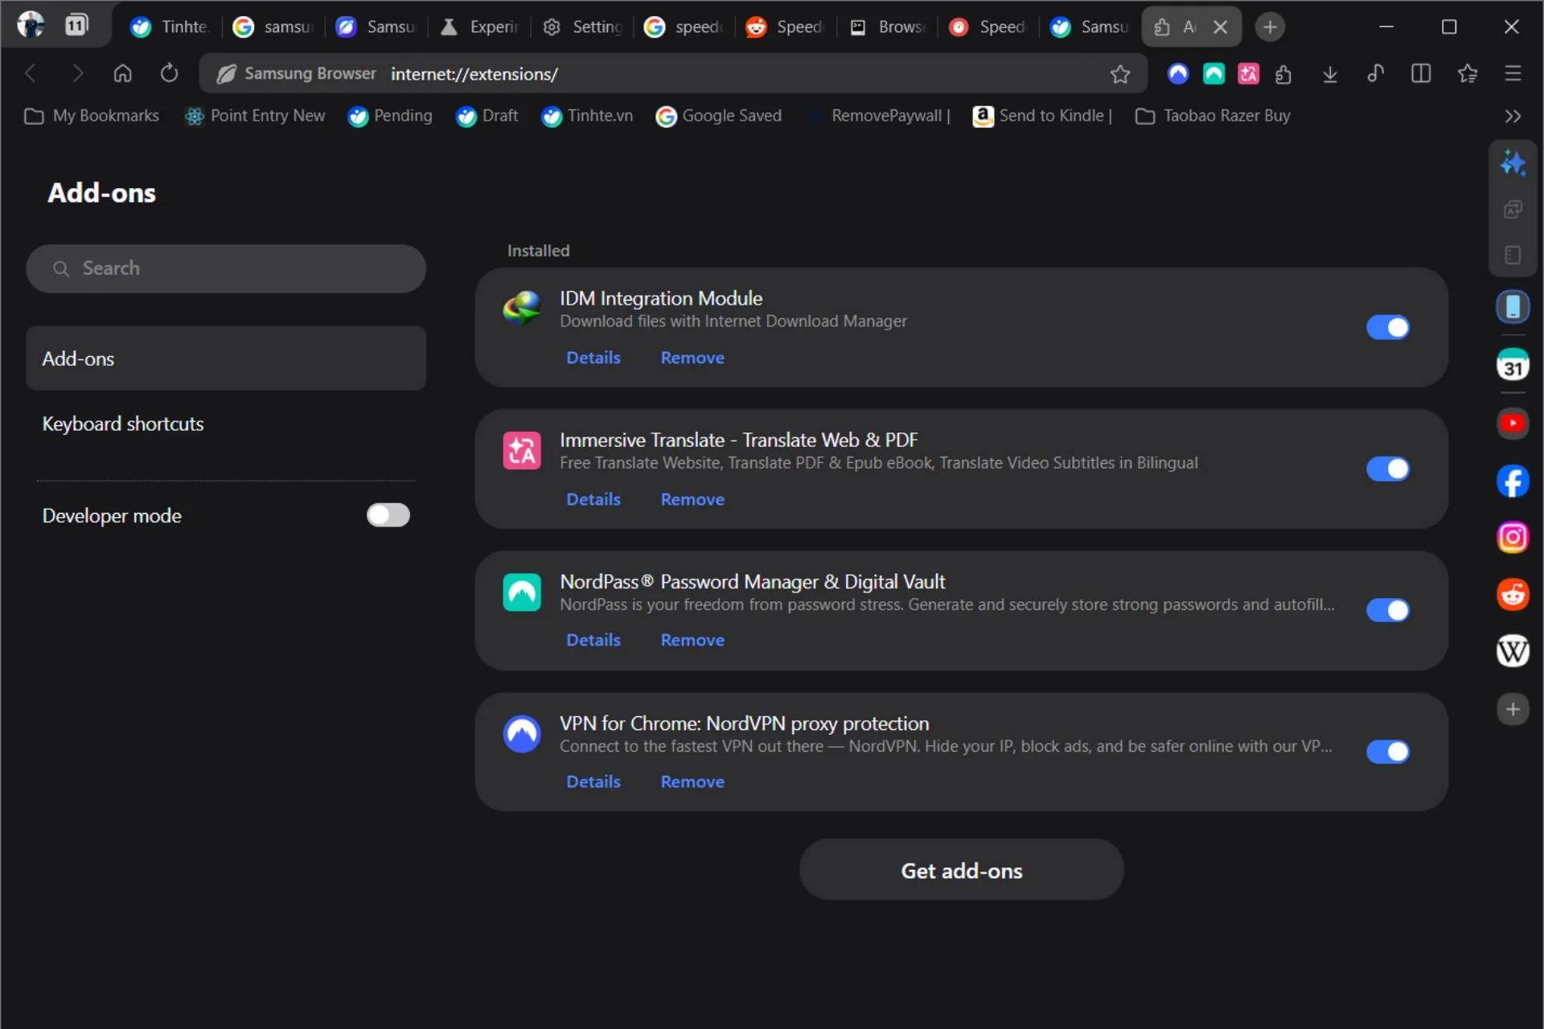Enable Developer mode
This screenshot has height=1029, width=1544.
point(388,514)
